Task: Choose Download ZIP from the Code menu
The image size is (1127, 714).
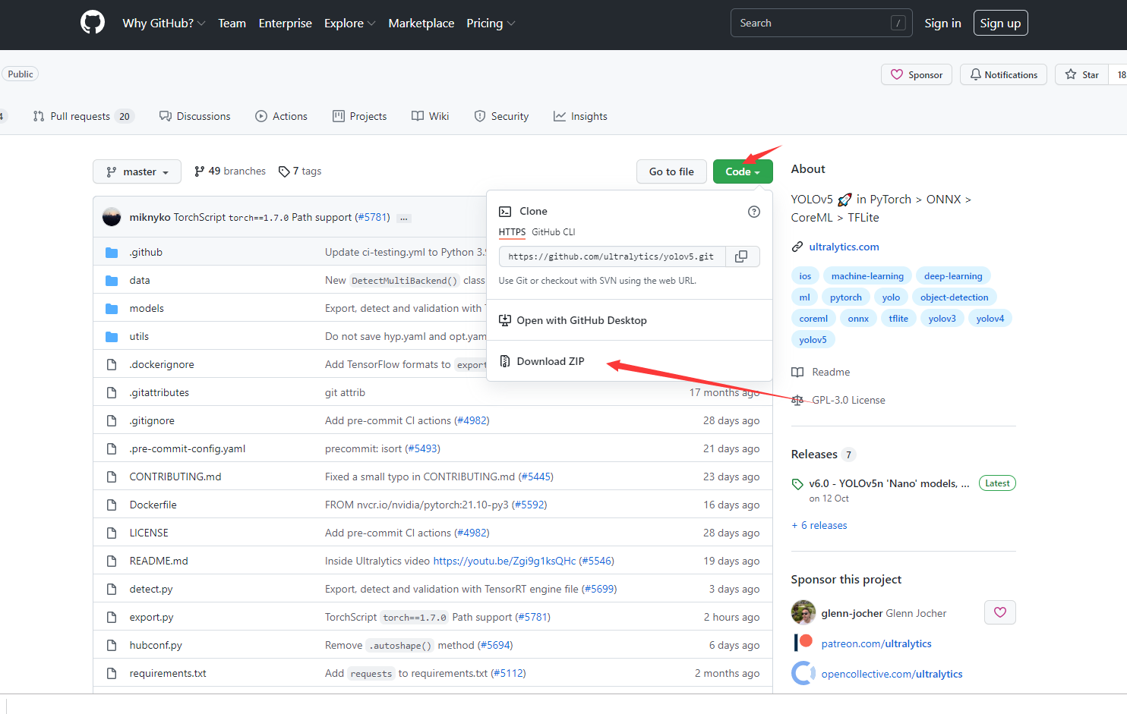Action: [x=542, y=361]
